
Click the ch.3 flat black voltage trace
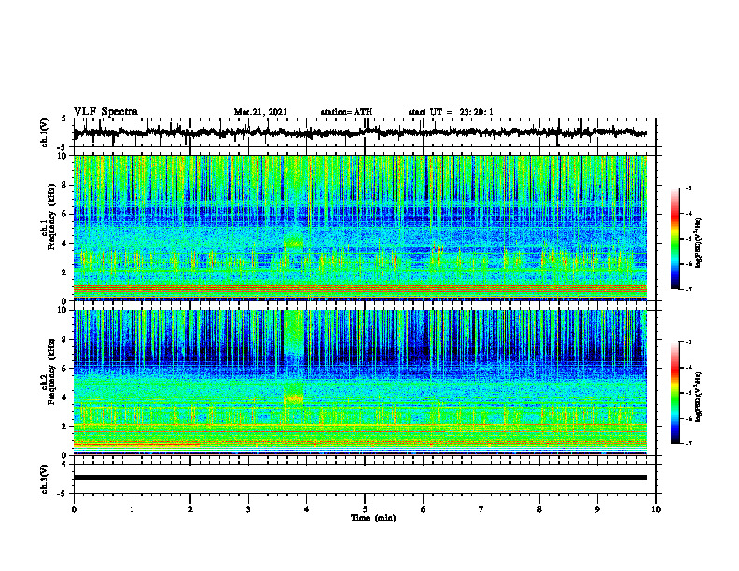coord(359,478)
